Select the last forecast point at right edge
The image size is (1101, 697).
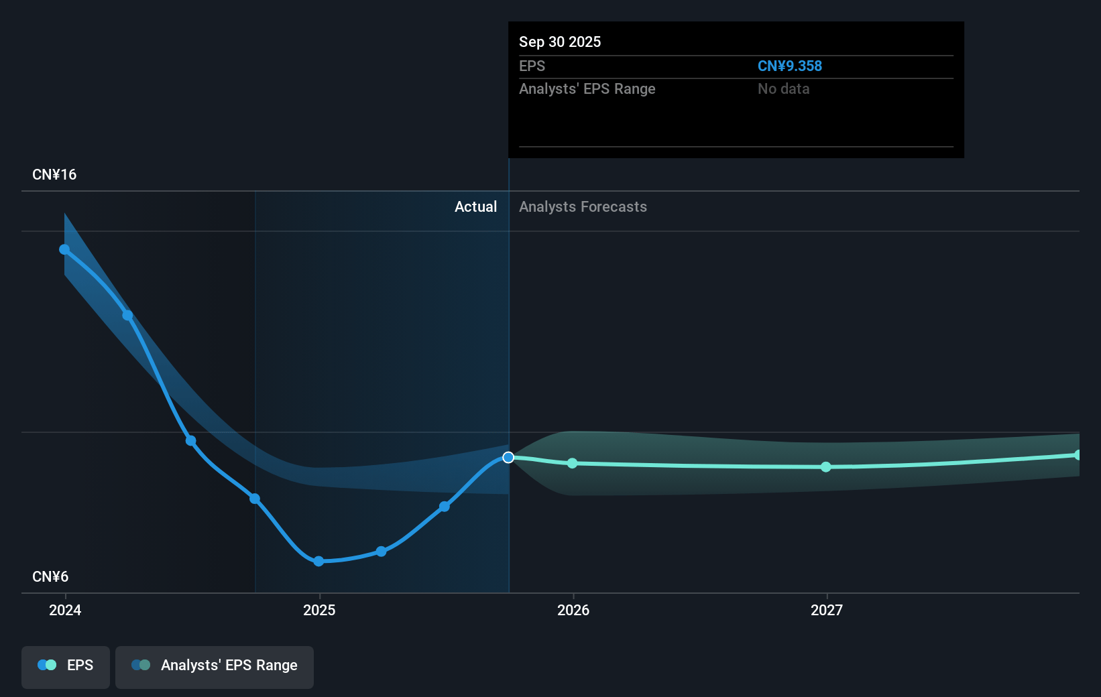(x=1078, y=455)
